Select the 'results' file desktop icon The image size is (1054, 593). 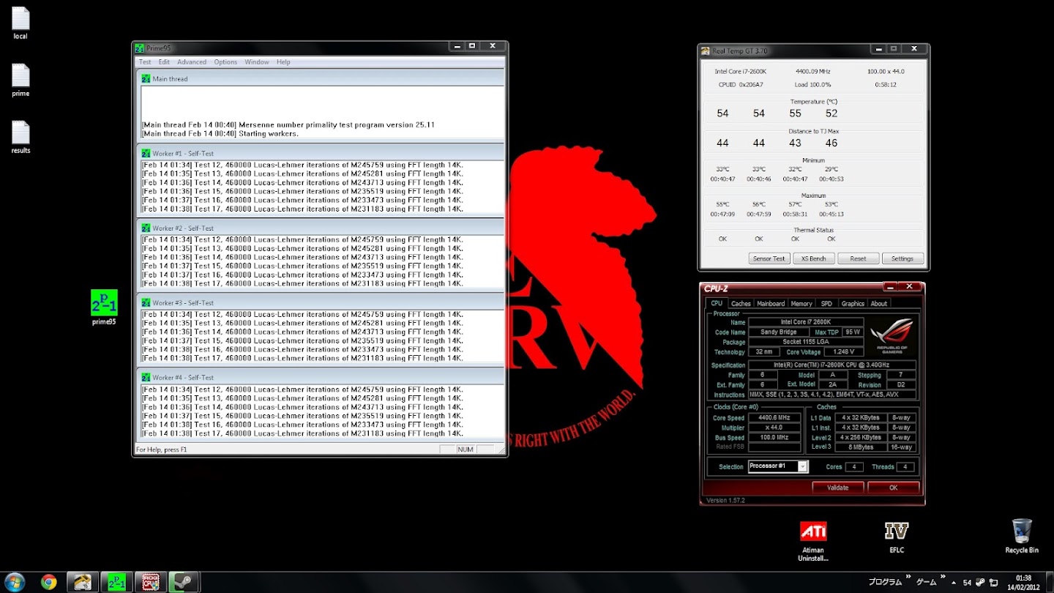[20, 137]
